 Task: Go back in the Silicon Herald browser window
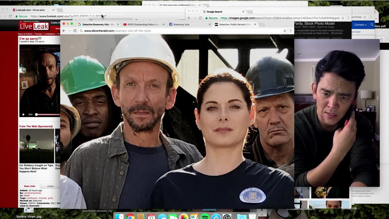64,31
